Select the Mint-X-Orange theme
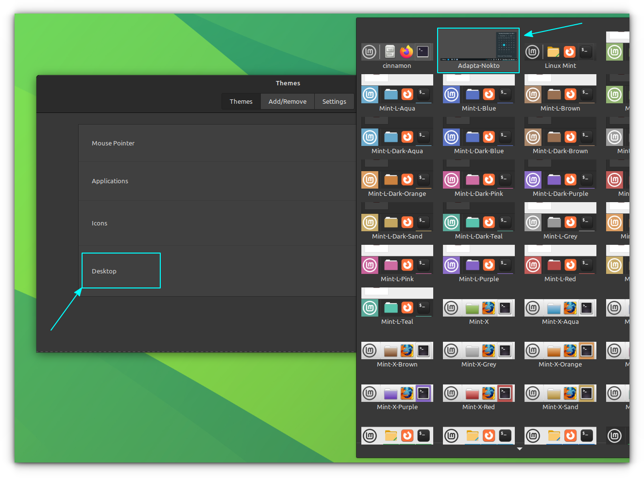Screen dimensions: 644x478 (560, 350)
